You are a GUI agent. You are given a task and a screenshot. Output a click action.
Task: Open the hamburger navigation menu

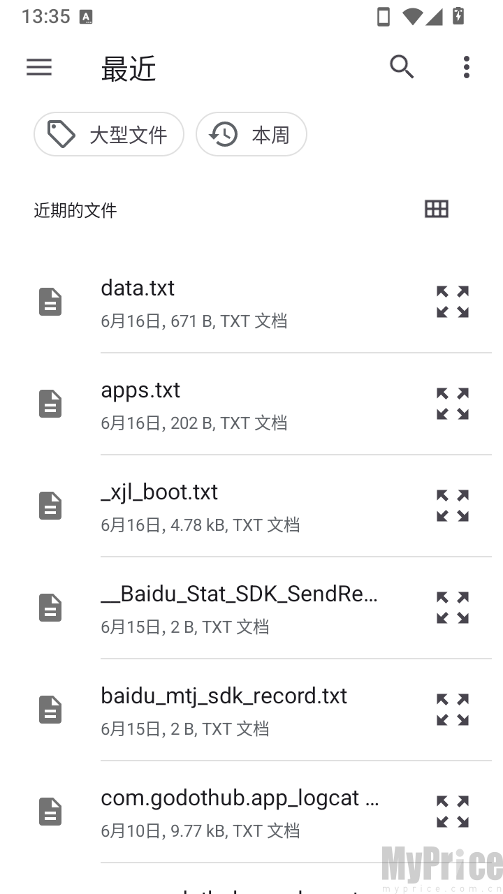point(39,67)
